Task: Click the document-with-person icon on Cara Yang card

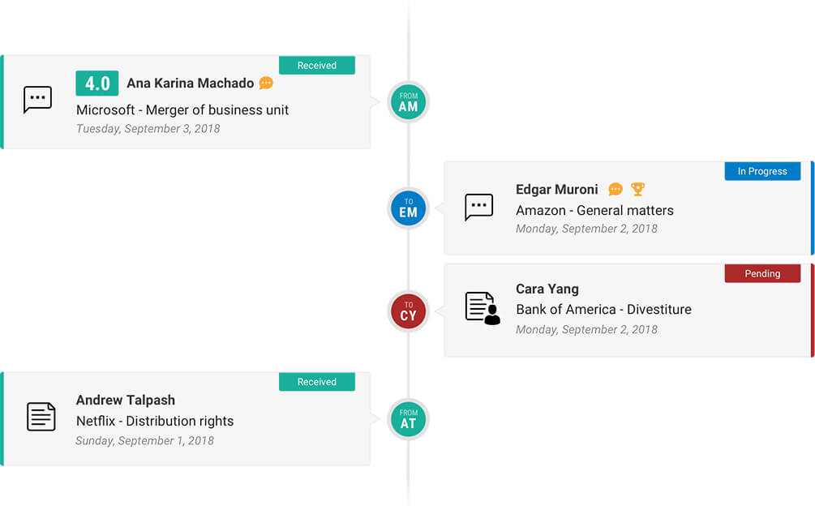Action: click(x=483, y=308)
